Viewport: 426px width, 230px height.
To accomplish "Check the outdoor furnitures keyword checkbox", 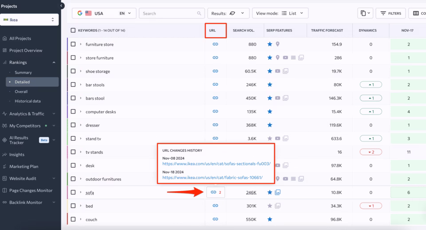I will point(73,179).
